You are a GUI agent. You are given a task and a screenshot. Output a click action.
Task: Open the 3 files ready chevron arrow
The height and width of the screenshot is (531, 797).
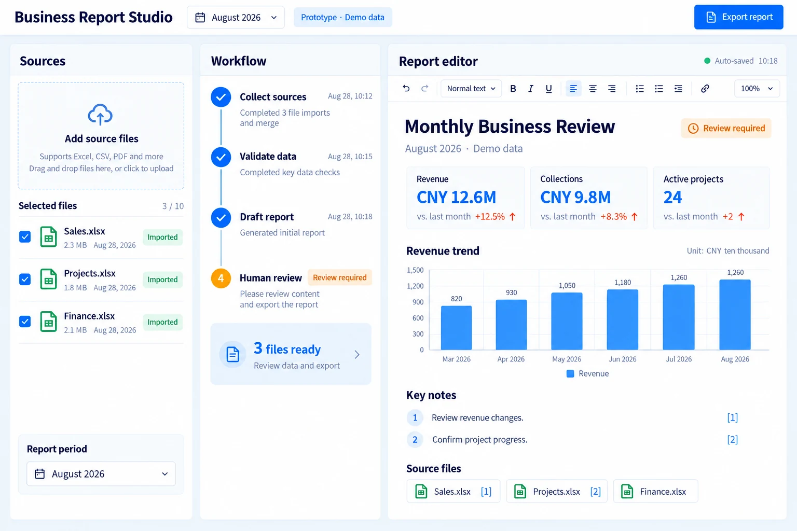pos(357,355)
